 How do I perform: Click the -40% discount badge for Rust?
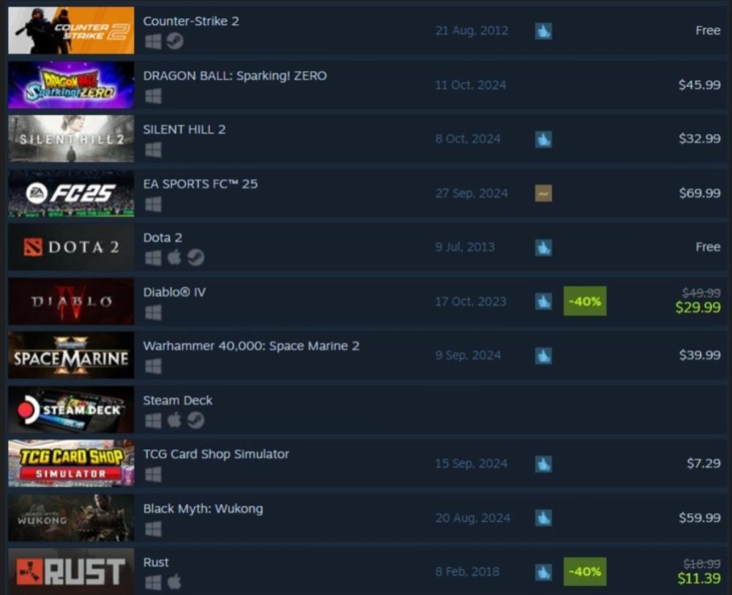(585, 571)
